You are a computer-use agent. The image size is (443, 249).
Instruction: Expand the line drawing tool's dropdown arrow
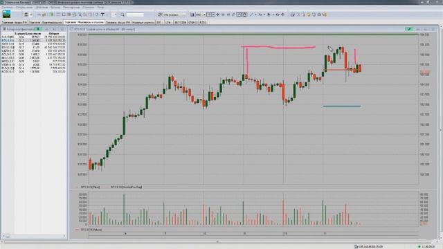click(x=255, y=15)
